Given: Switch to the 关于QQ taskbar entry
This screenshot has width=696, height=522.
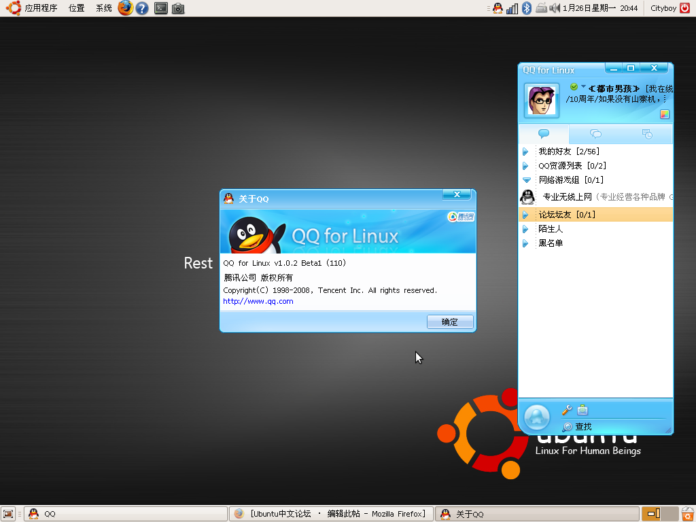Looking at the screenshot, I should tap(537, 514).
